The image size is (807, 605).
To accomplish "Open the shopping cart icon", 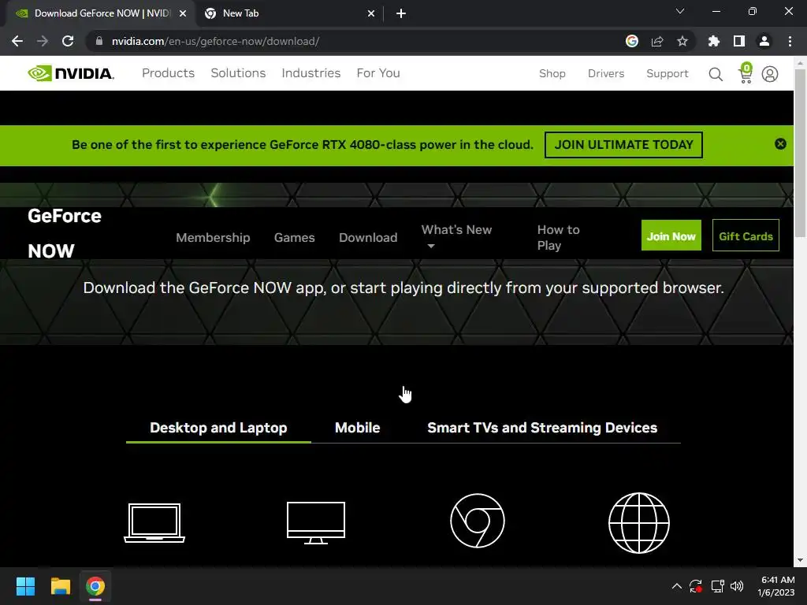I will tap(746, 73).
